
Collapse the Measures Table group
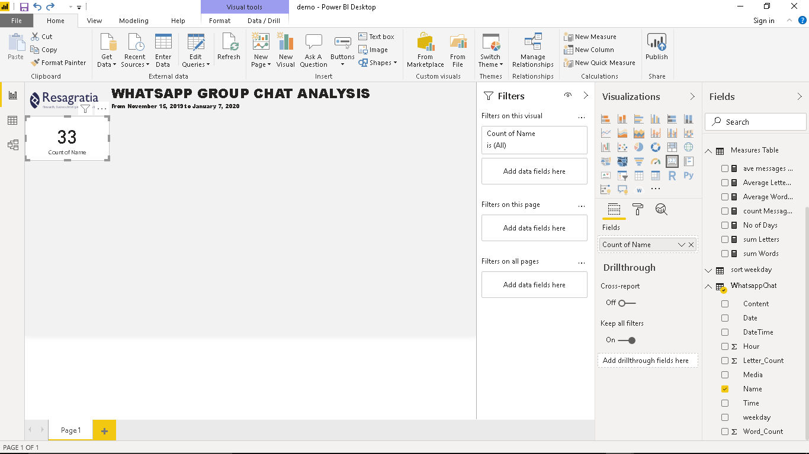click(708, 151)
